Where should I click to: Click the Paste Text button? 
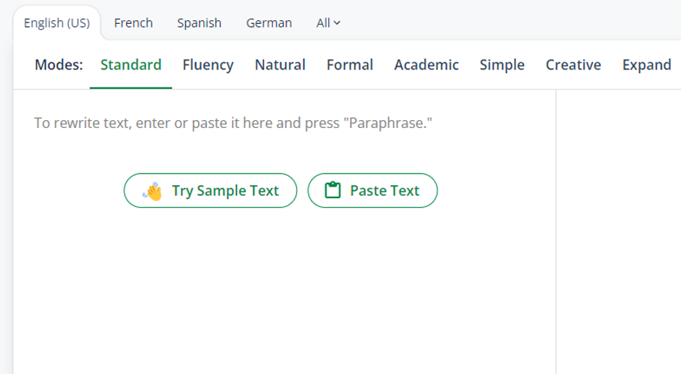click(x=372, y=190)
